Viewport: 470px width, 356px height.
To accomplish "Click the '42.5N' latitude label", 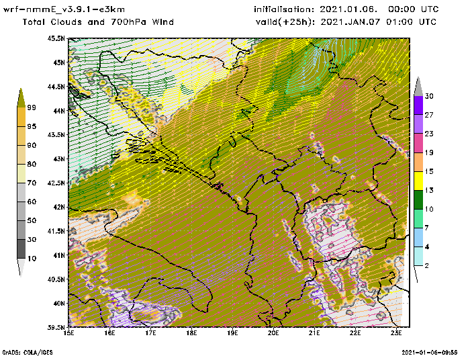I will tap(56, 183).
